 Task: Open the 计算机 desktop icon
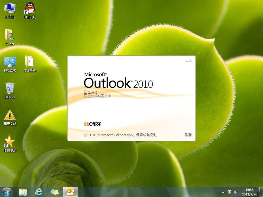pos(10,10)
